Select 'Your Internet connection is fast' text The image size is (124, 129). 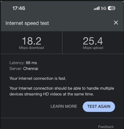click(38, 78)
